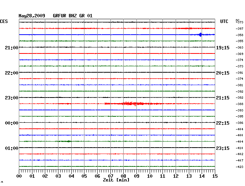The height and width of the screenshot is (186, 245).
Task: Select DC offset value -382
Action: pyautogui.click(x=239, y=98)
